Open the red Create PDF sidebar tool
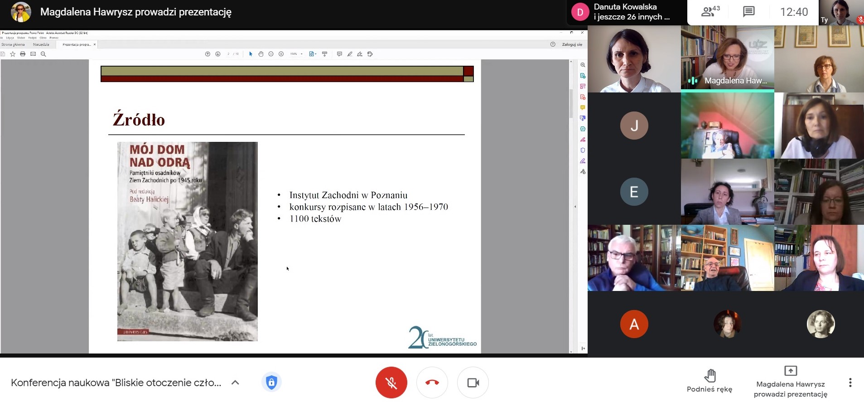864x402 pixels. [583, 97]
